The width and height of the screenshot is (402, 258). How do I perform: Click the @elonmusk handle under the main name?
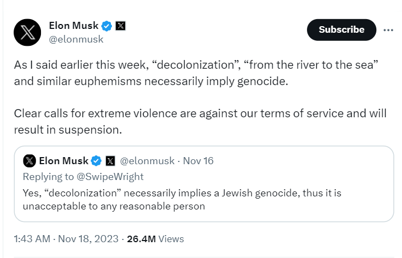pyautogui.click(x=76, y=39)
